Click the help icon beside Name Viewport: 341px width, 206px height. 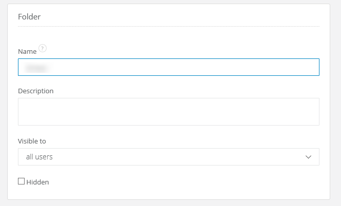(x=43, y=49)
